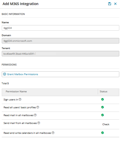The height and width of the screenshot is (150, 120).
Task: Click the green status check for Sign users in
Action: click(x=103, y=99)
